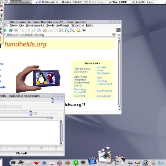Open the Bookmarks menu in Konqueror
Image resolution: width=166 pixels, height=166 pixels.
click(x=35, y=25)
